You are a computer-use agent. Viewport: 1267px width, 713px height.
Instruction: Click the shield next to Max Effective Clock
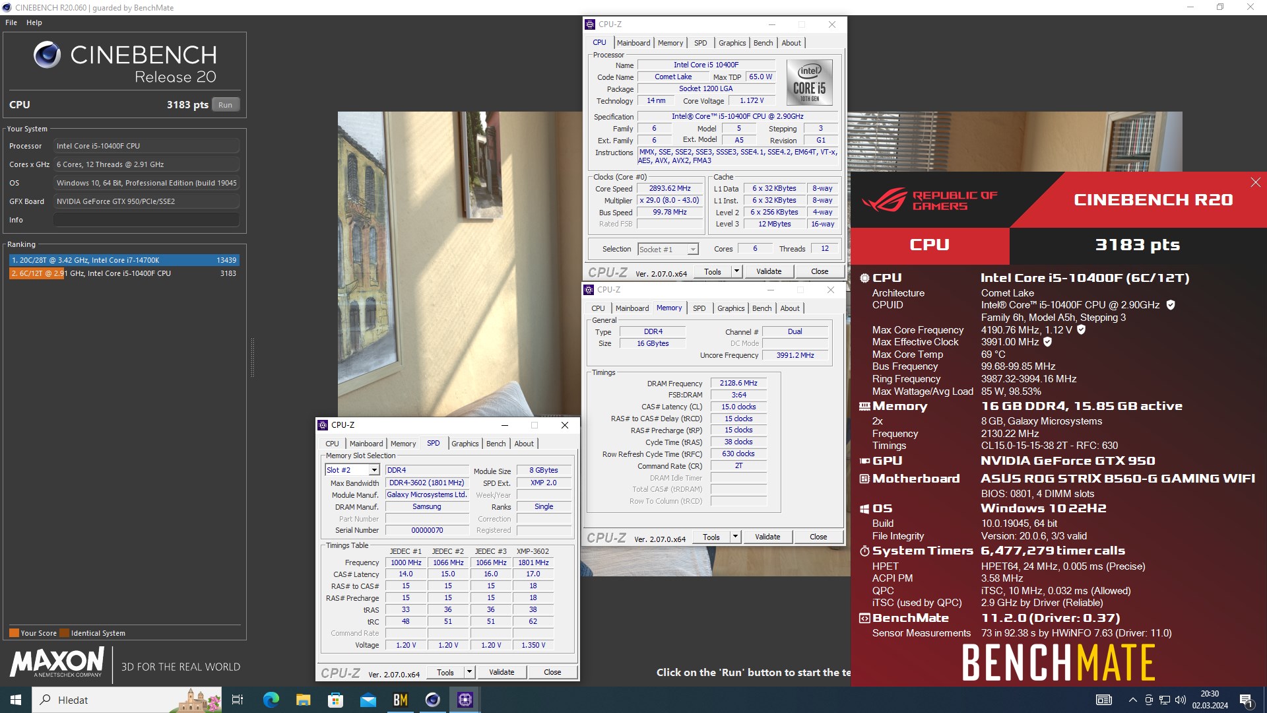click(x=1047, y=342)
